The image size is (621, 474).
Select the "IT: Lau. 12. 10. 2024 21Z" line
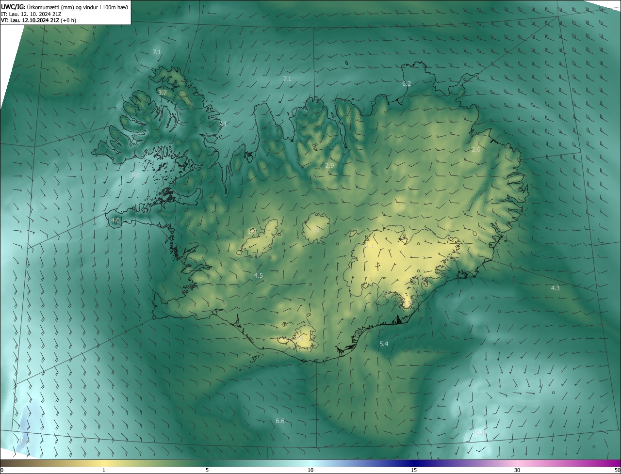pos(31,14)
